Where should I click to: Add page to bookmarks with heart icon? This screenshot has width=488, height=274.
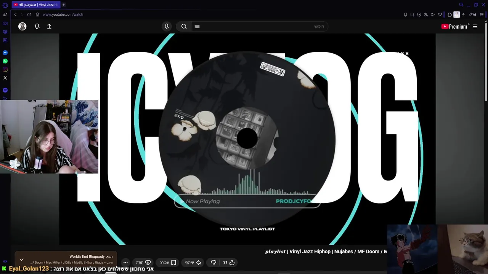click(440, 14)
